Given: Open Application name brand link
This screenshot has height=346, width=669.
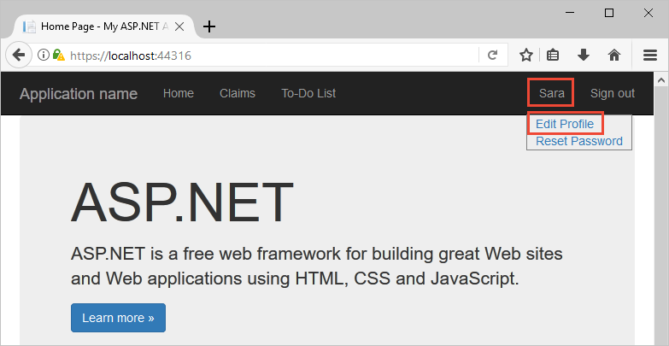Looking at the screenshot, I should click(79, 93).
